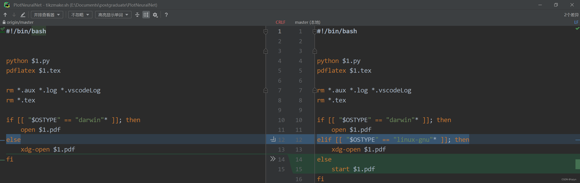Open the 不忽略 whitespace dropdown
The width and height of the screenshot is (580, 183).
[80, 15]
